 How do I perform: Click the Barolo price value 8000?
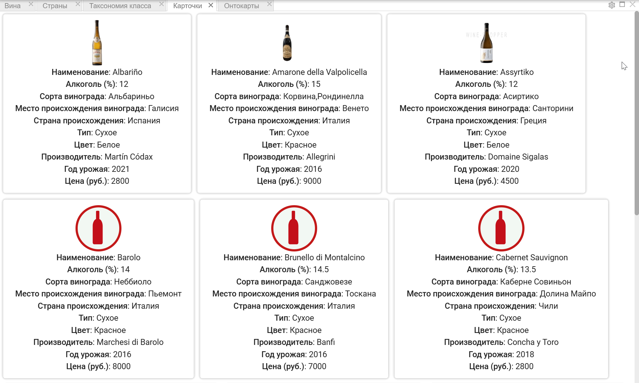pyautogui.click(x=121, y=366)
